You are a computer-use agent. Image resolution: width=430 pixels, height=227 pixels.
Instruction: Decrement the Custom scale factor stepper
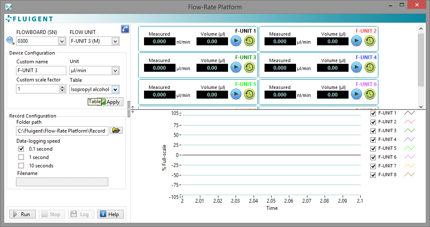pos(63,91)
